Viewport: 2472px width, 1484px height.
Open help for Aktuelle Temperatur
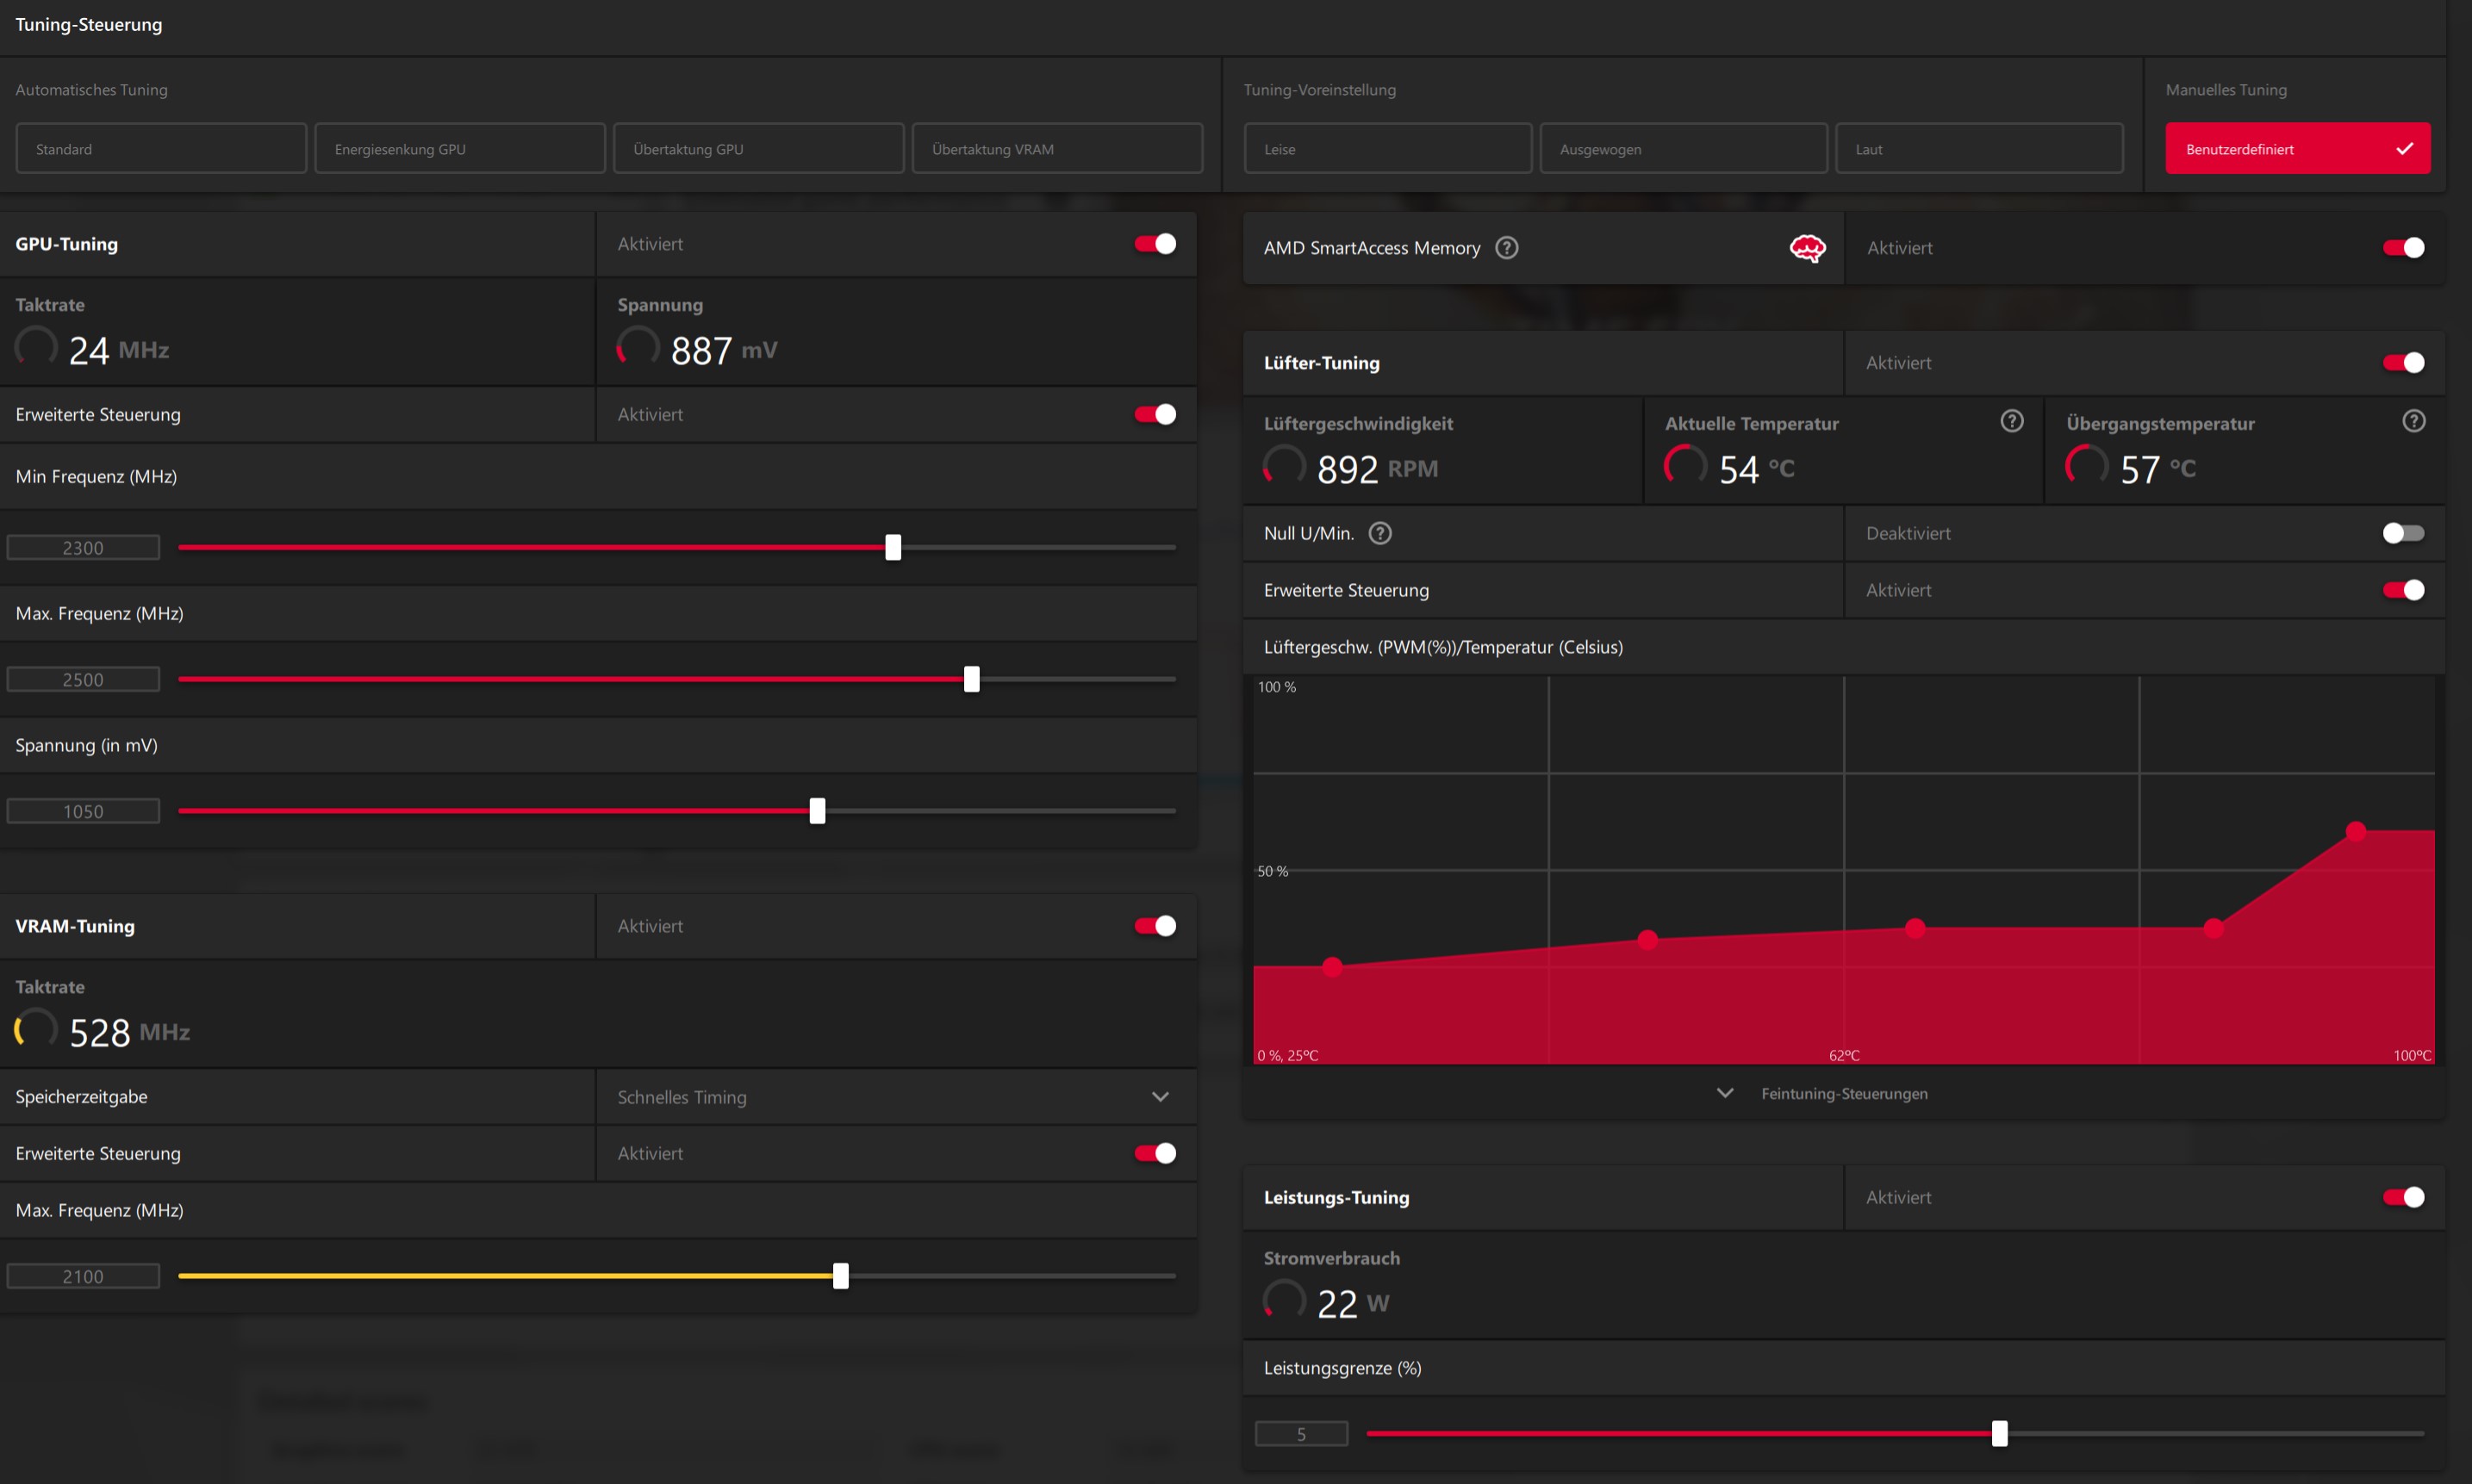[2011, 421]
